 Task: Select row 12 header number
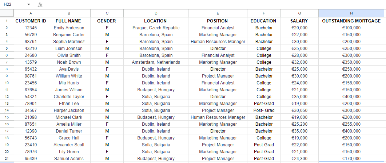[x=7, y=97]
